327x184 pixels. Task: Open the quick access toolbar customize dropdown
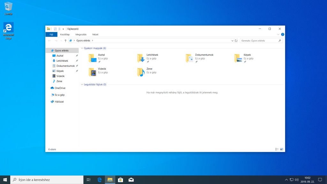pos(63,29)
